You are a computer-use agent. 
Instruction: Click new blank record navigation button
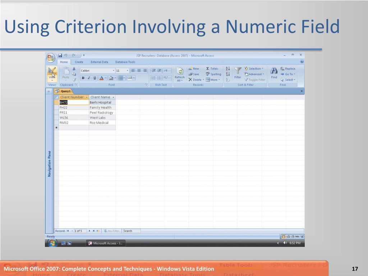click(98, 231)
